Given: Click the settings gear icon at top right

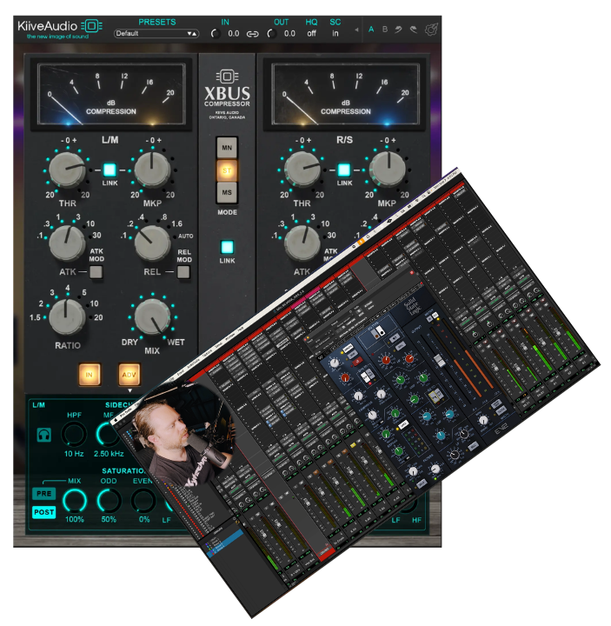Looking at the screenshot, I should [431, 30].
